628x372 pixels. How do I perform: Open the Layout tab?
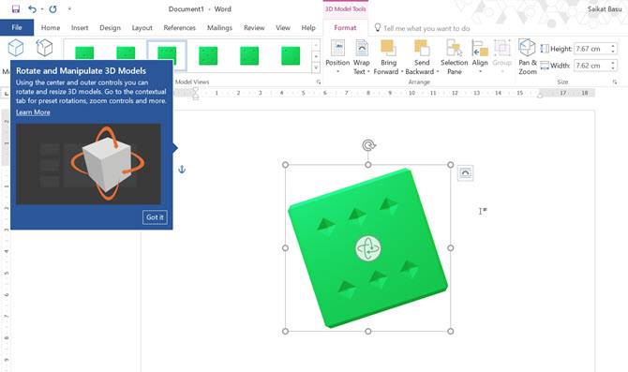click(x=142, y=27)
